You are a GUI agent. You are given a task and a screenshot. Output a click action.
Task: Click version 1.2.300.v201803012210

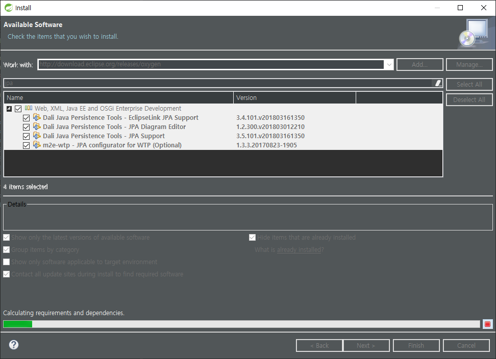(x=270, y=127)
